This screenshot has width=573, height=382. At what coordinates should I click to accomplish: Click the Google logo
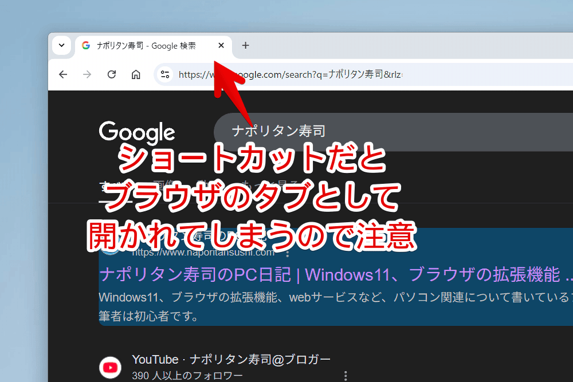137,132
